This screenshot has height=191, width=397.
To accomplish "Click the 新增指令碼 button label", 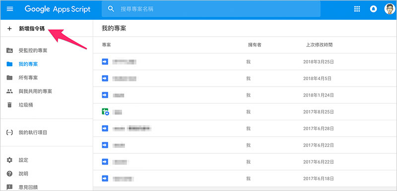I will (32, 29).
